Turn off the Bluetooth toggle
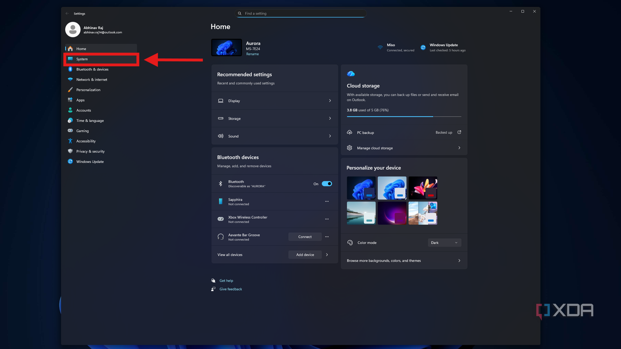Screen dimensions: 621x349 point(327,184)
